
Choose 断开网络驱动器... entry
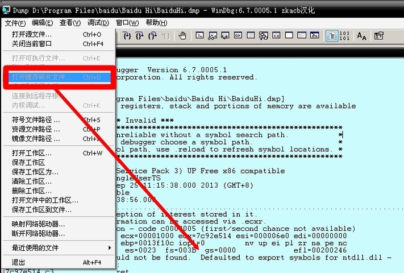click(x=59, y=234)
